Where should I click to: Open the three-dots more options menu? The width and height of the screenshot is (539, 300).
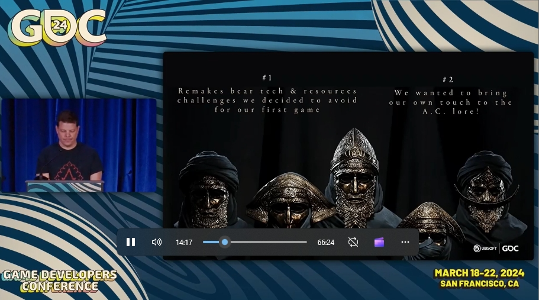pyautogui.click(x=405, y=242)
